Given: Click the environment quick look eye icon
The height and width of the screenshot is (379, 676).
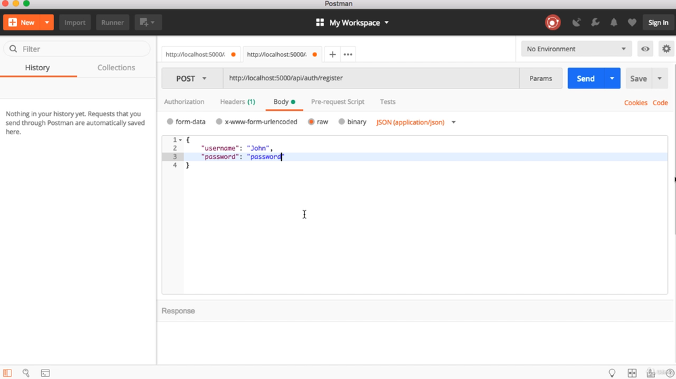Looking at the screenshot, I should pos(646,49).
